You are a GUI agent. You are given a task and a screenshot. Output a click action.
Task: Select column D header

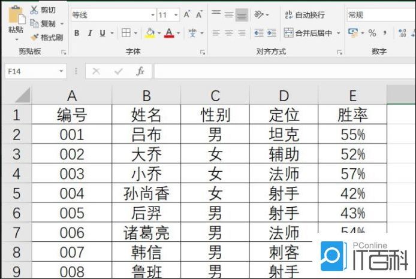284,95
